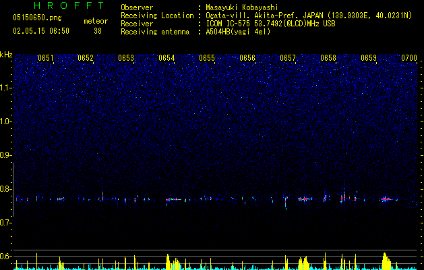Click the HROFFT title text

(x=69, y=5)
